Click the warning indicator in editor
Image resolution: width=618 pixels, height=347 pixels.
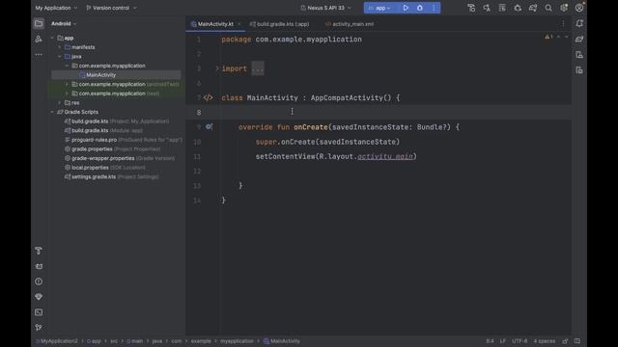(x=548, y=37)
